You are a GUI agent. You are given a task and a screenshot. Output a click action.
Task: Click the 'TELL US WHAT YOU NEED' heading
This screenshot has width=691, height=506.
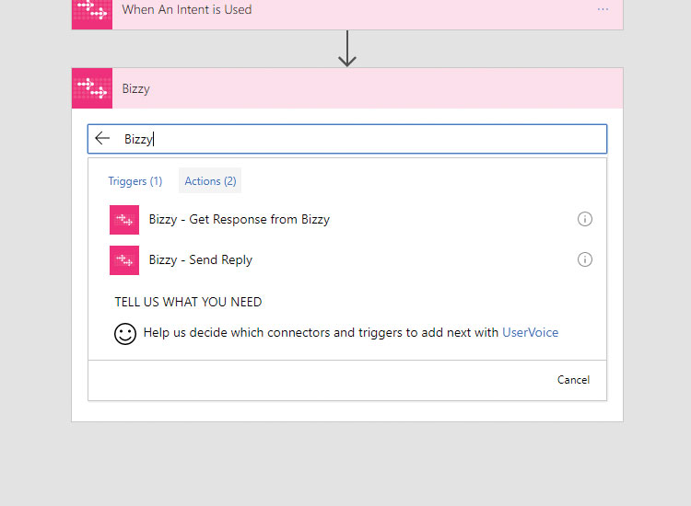188,302
